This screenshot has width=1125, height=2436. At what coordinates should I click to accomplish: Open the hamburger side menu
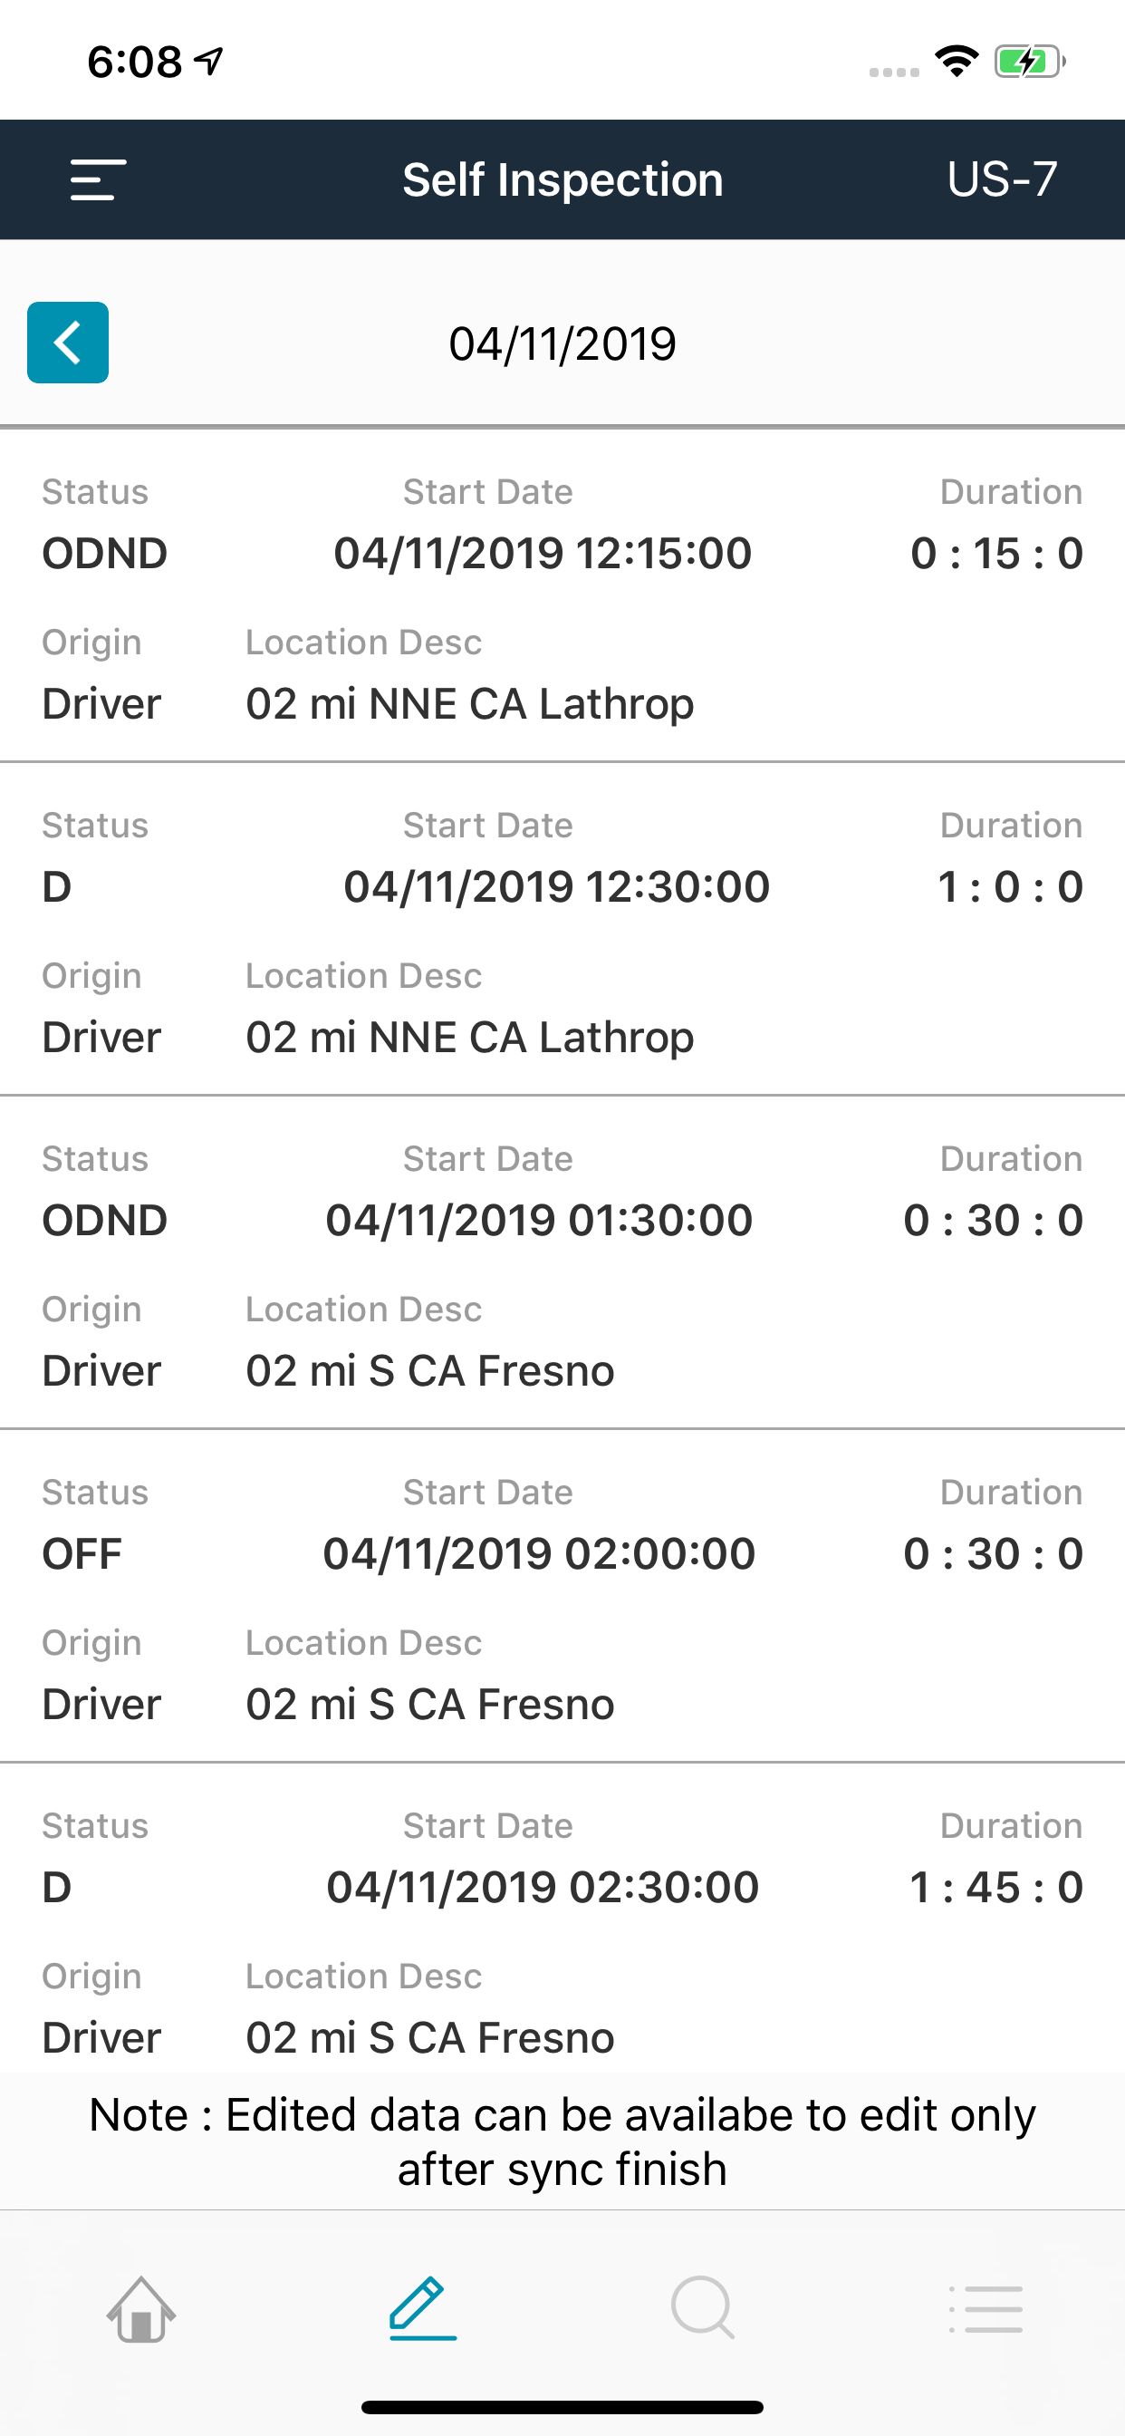[98, 179]
